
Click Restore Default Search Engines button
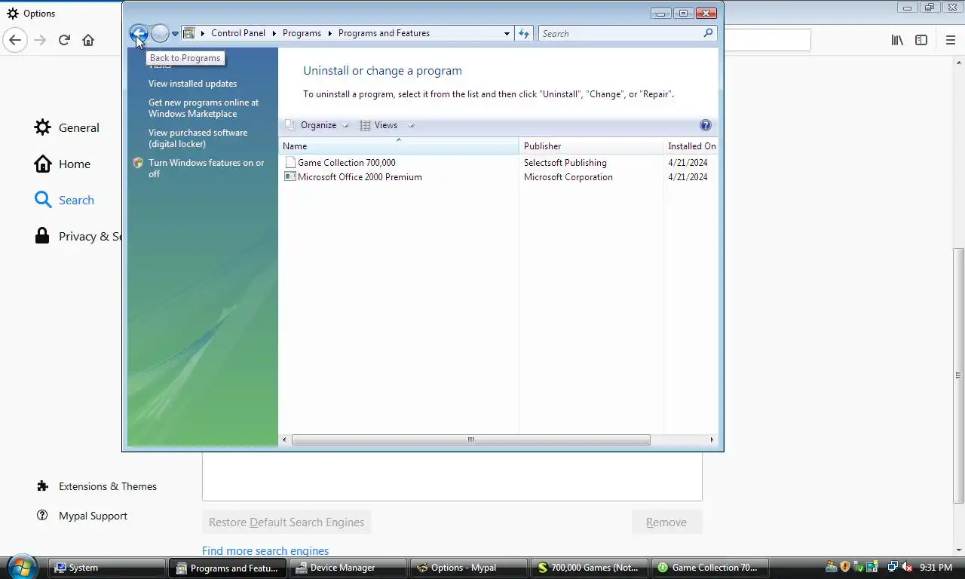click(x=286, y=522)
